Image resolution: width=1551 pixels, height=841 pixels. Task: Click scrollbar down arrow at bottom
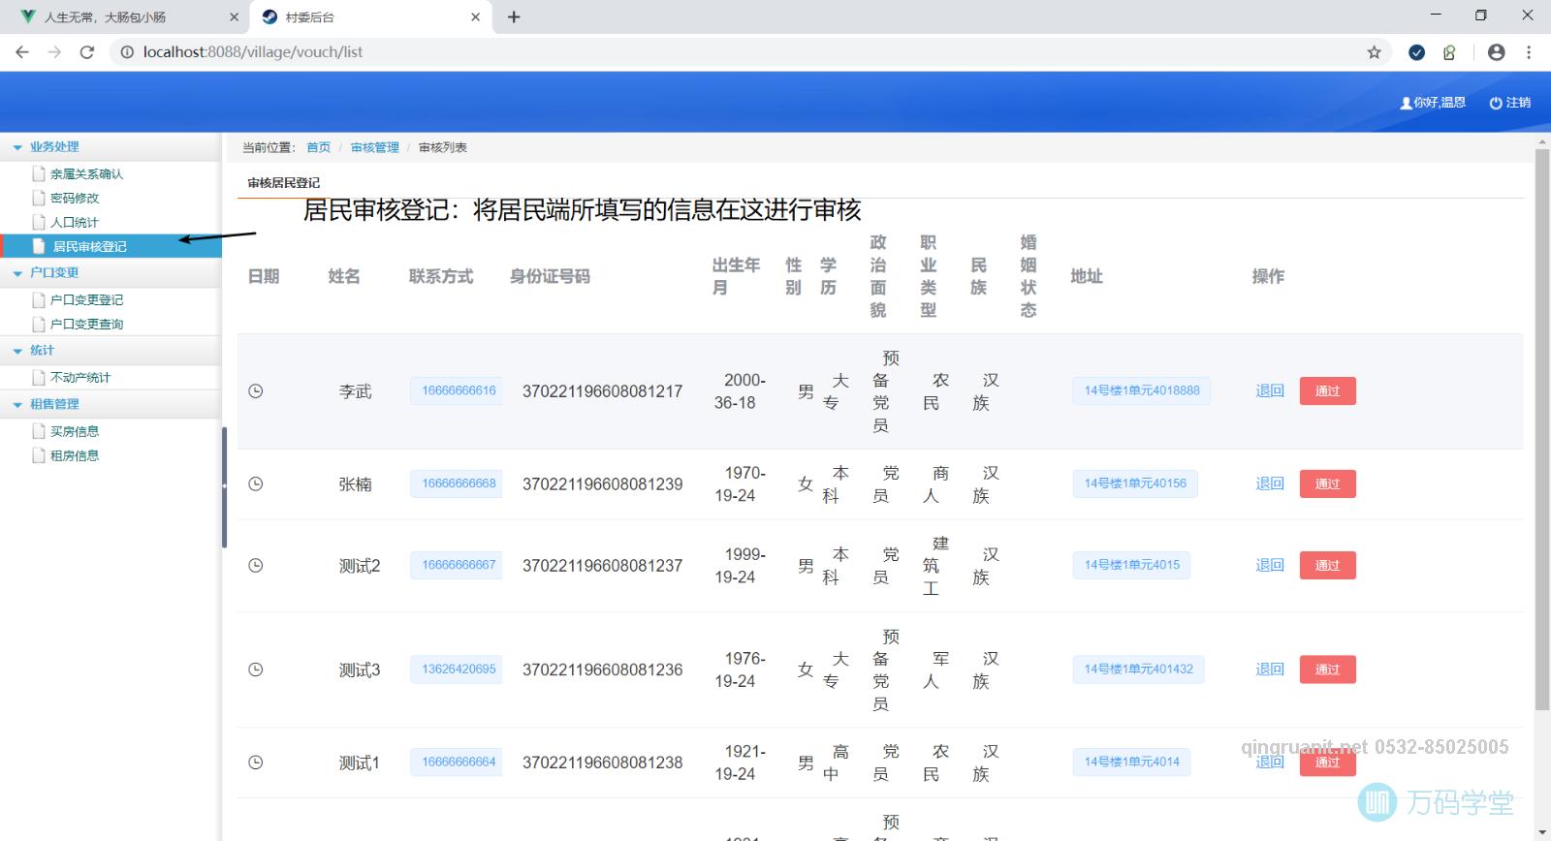[1542, 832]
